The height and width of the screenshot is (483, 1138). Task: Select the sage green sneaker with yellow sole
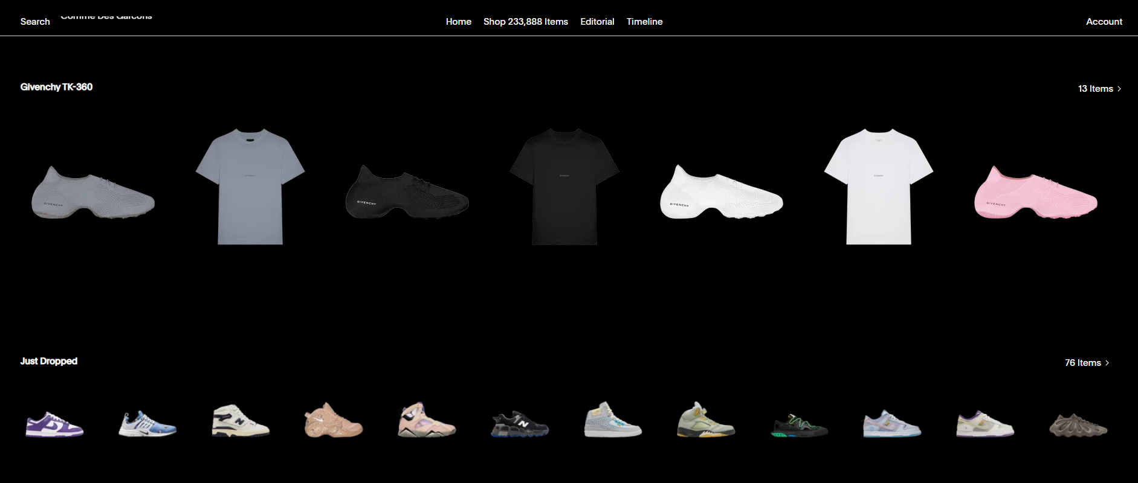(706, 419)
